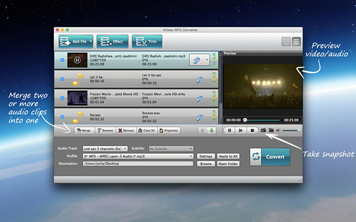This screenshot has width=356, height=222.
Task: Browse for destination folder
Action: point(206,163)
